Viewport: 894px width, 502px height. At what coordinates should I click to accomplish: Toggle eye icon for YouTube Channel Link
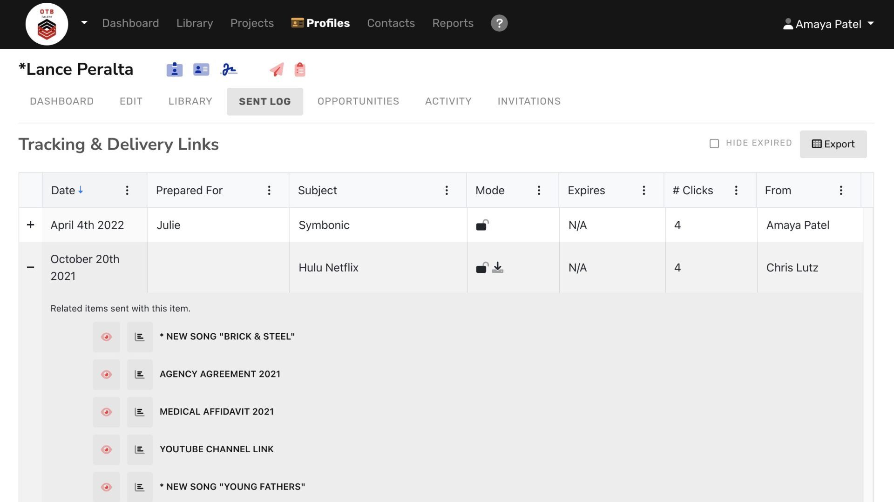[106, 450]
